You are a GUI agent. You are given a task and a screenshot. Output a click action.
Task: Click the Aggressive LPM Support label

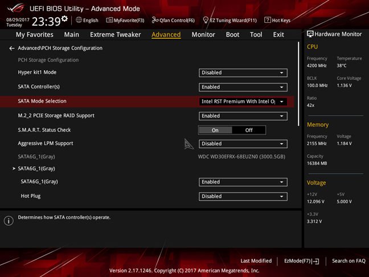click(x=46, y=144)
